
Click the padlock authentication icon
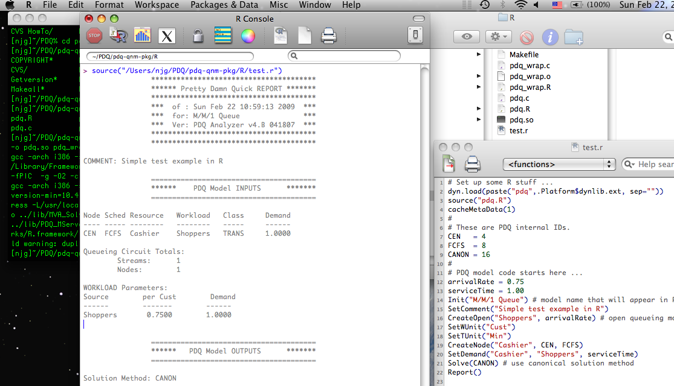click(x=198, y=36)
